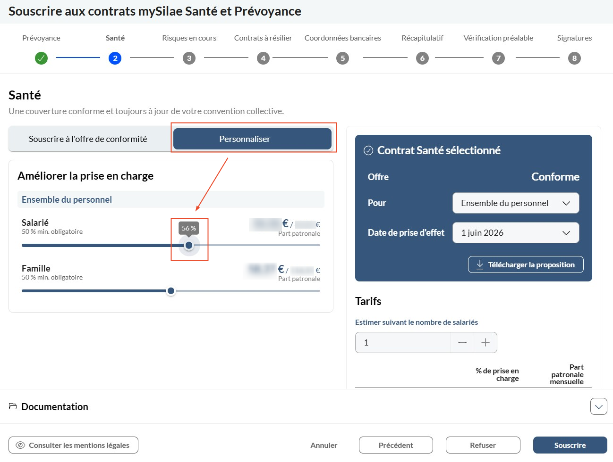Click the Récapitulatif step label
Viewport: 613px width, 462px height.
(422, 38)
